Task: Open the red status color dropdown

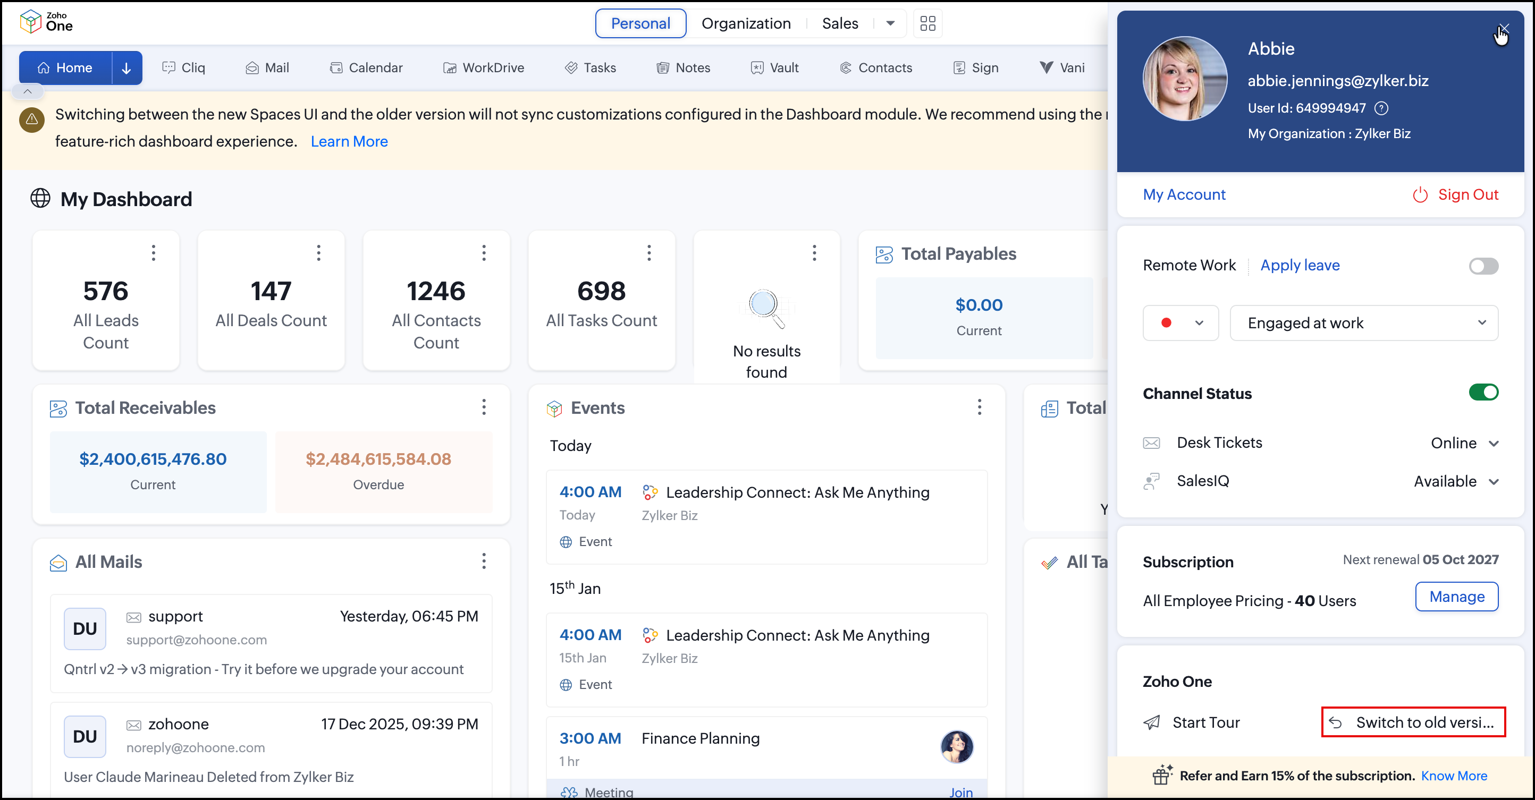Action: point(1180,323)
